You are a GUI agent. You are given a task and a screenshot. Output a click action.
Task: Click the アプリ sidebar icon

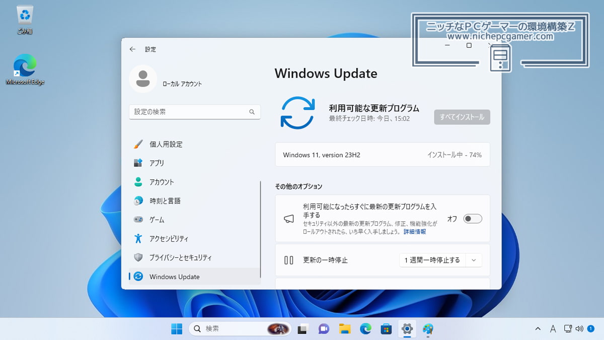(x=138, y=163)
